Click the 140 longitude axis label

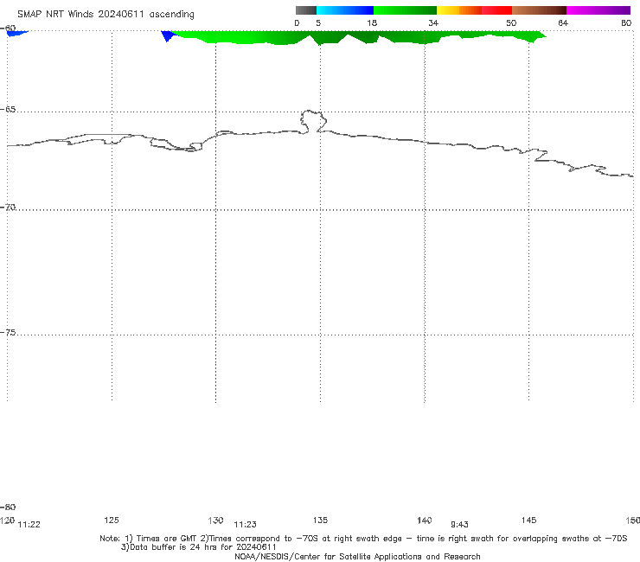[425, 520]
